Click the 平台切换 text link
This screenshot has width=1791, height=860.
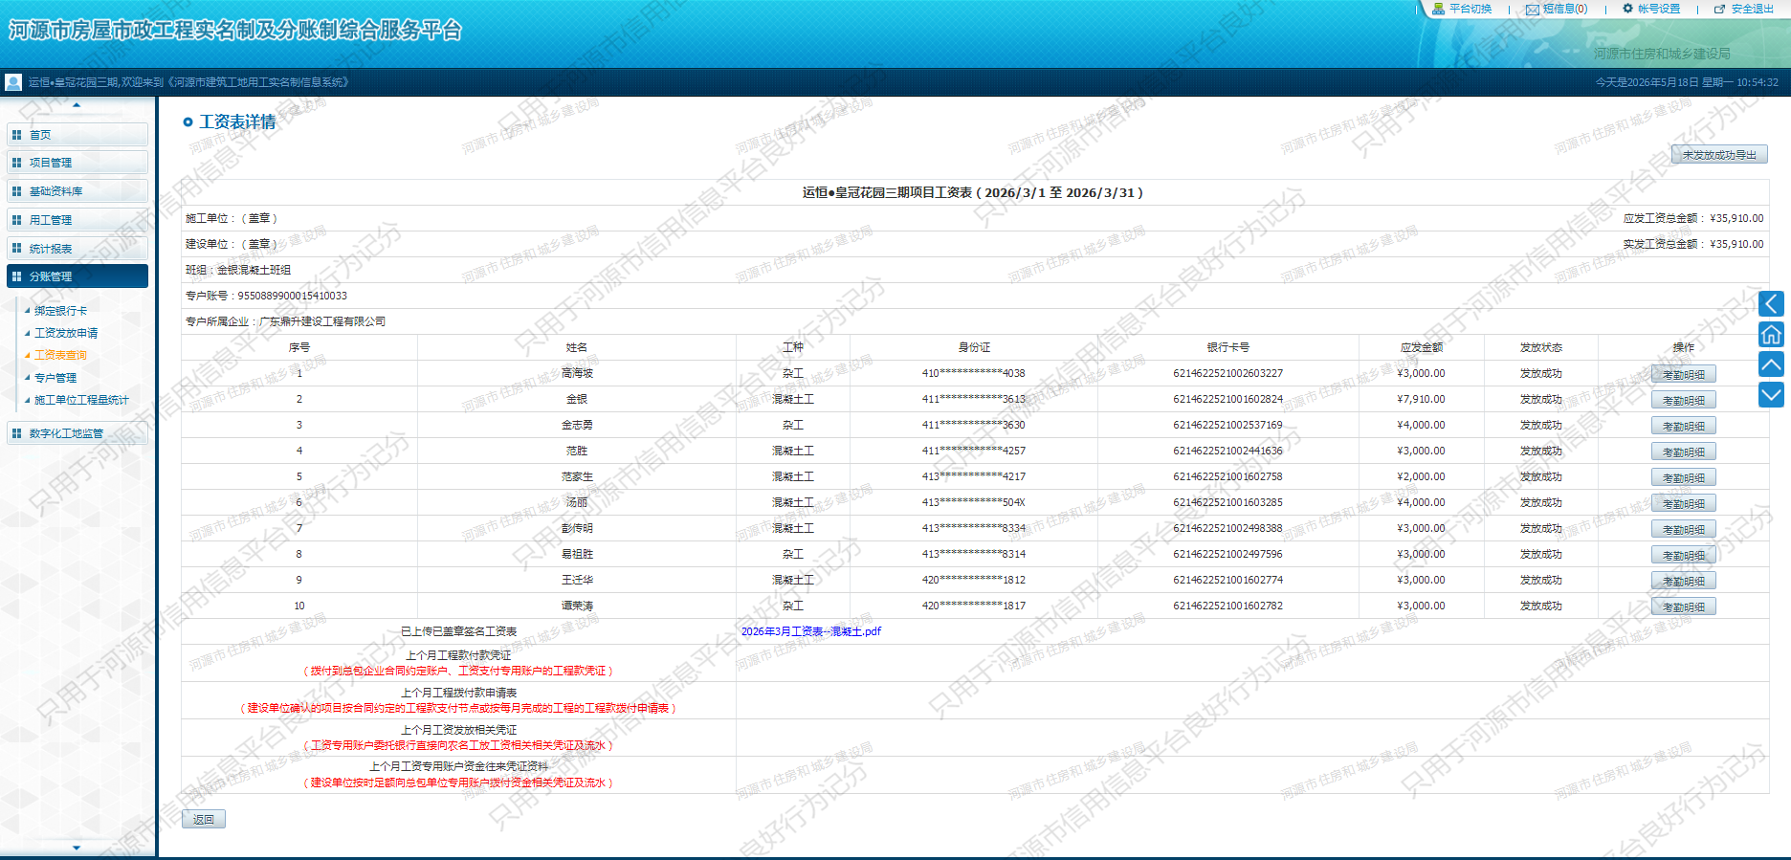tap(1470, 9)
